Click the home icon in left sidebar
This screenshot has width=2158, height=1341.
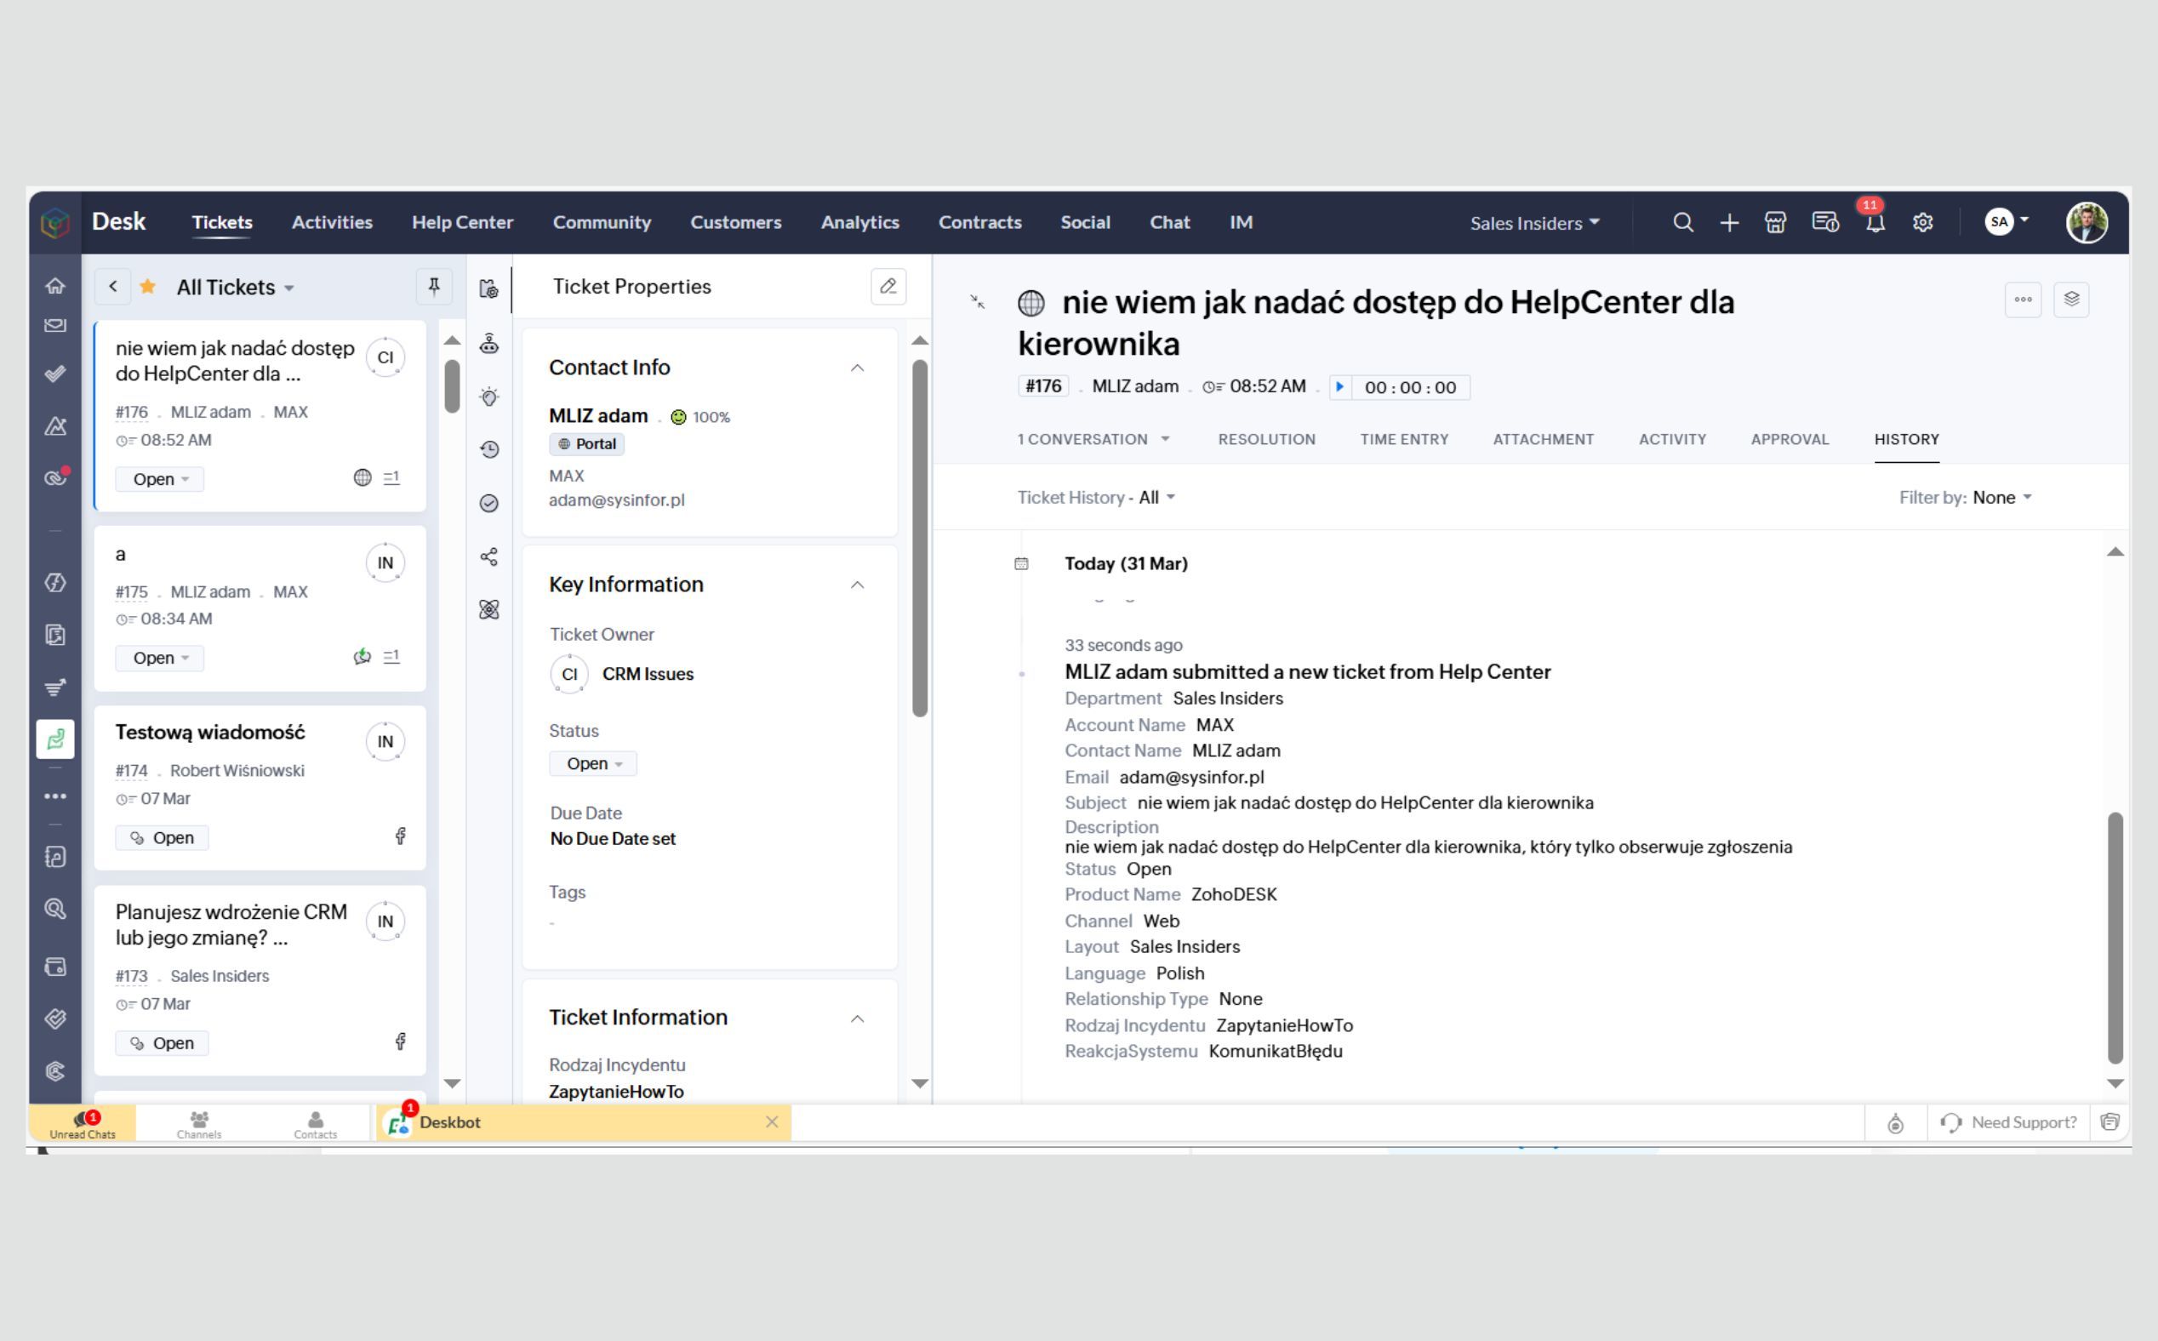(55, 286)
